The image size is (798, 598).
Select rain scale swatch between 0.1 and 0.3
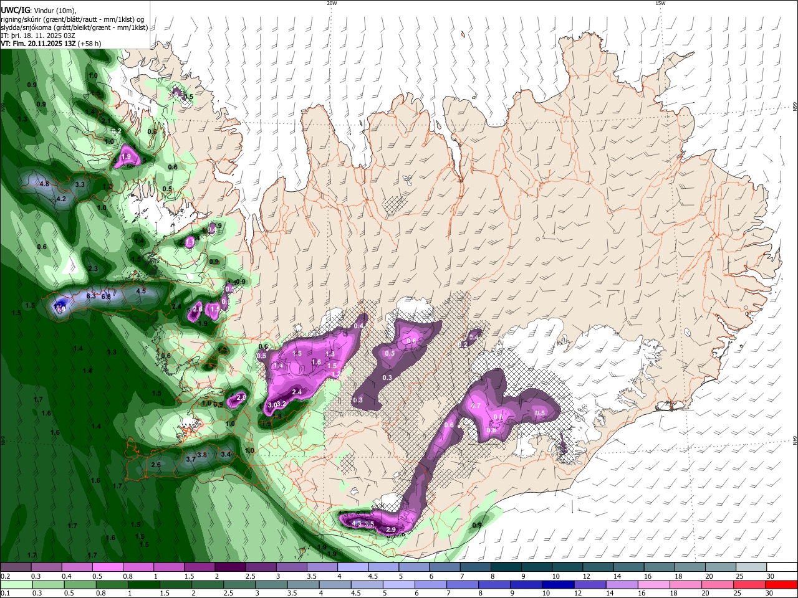(x=16, y=584)
